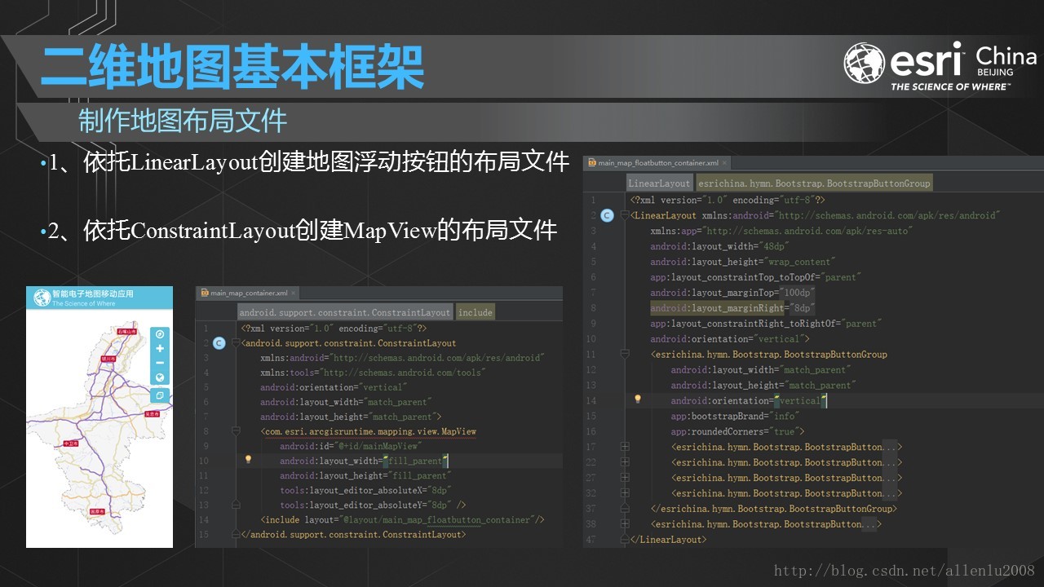Click the BootstrapButtonGroup breadcrumb
This screenshot has width=1044, height=587.
[814, 183]
